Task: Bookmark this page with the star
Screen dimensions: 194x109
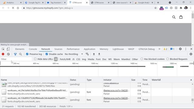Action: click(x=156, y=8)
